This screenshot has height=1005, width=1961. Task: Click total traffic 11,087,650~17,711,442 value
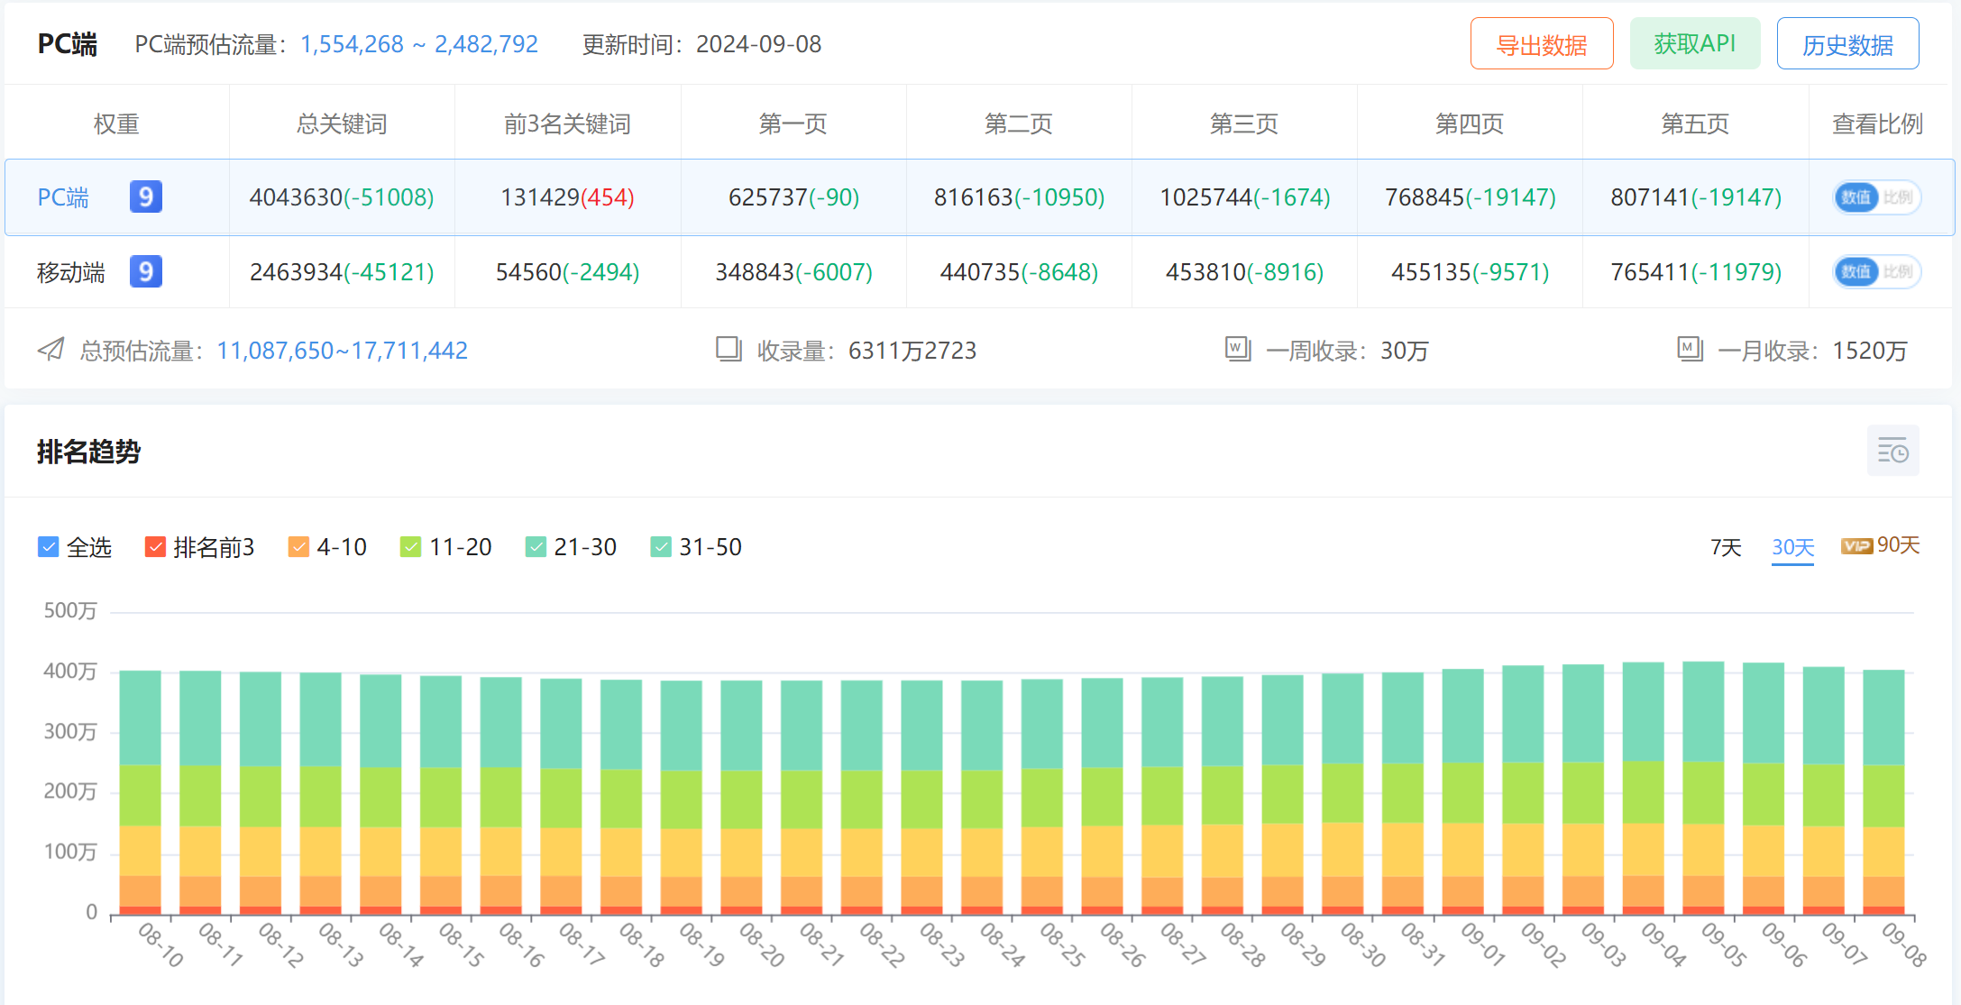pyautogui.click(x=342, y=351)
